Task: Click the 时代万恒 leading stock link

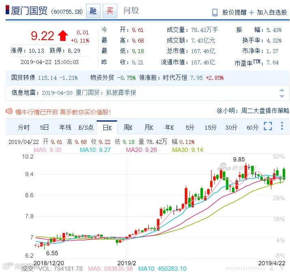Action: point(175,77)
